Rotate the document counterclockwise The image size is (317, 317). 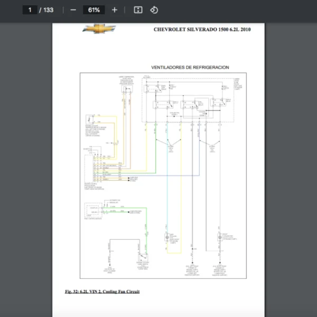pos(154,10)
